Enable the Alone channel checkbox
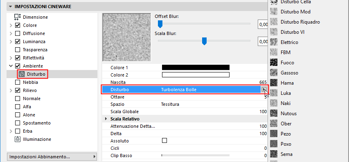The height and width of the screenshot is (162, 349). point(18,115)
